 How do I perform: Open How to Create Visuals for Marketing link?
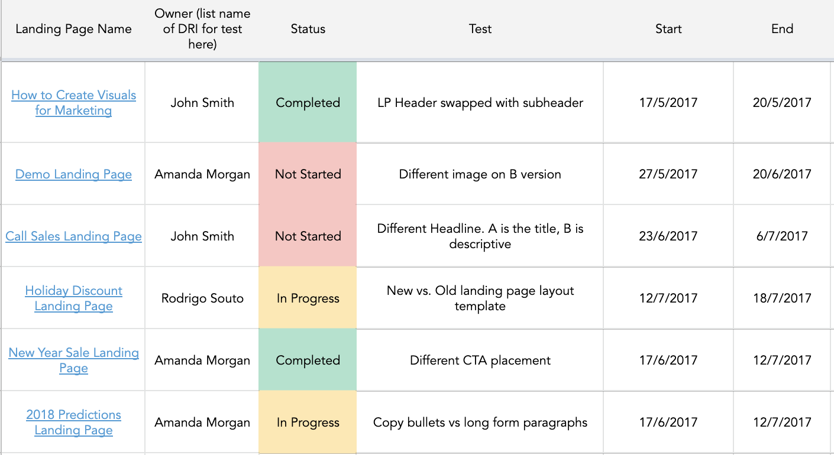73,102
